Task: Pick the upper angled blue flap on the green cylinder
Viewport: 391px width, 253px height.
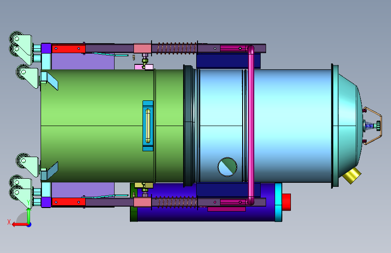Action: [x=52, y=81]
